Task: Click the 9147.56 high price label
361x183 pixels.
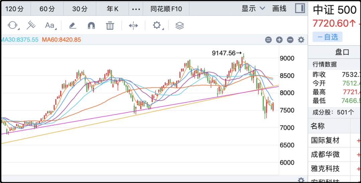Action: tap(227, 53)
